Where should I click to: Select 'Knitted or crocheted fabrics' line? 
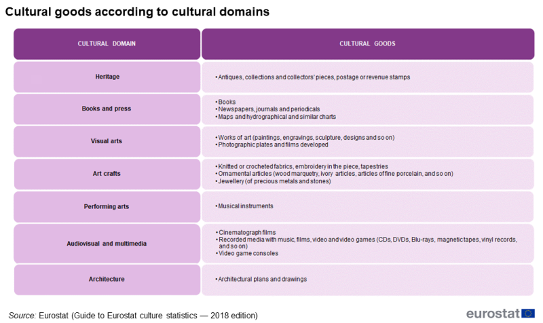[301, 166]
